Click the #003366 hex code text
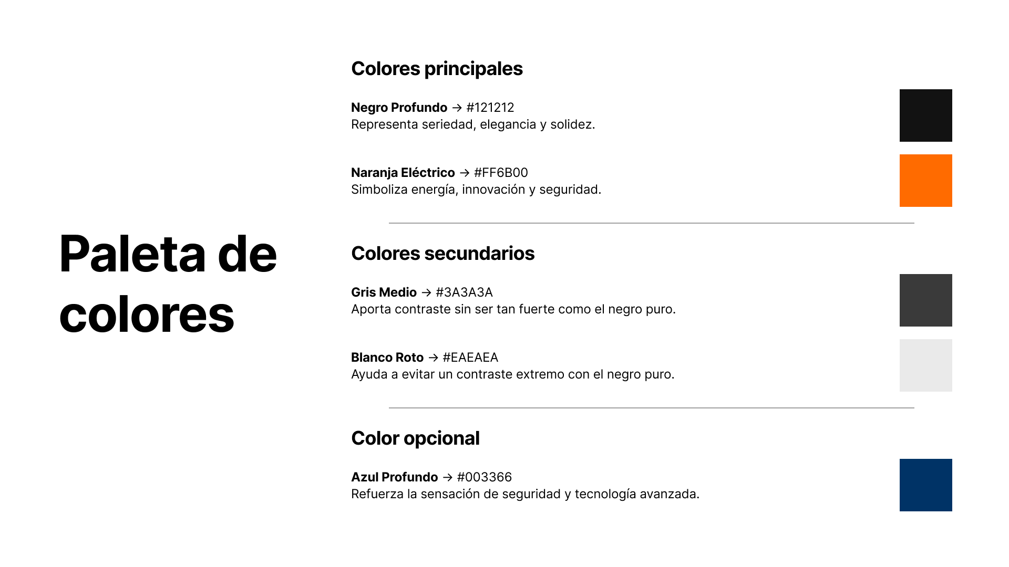This screenshot has height=567, width=1009. 485,477
